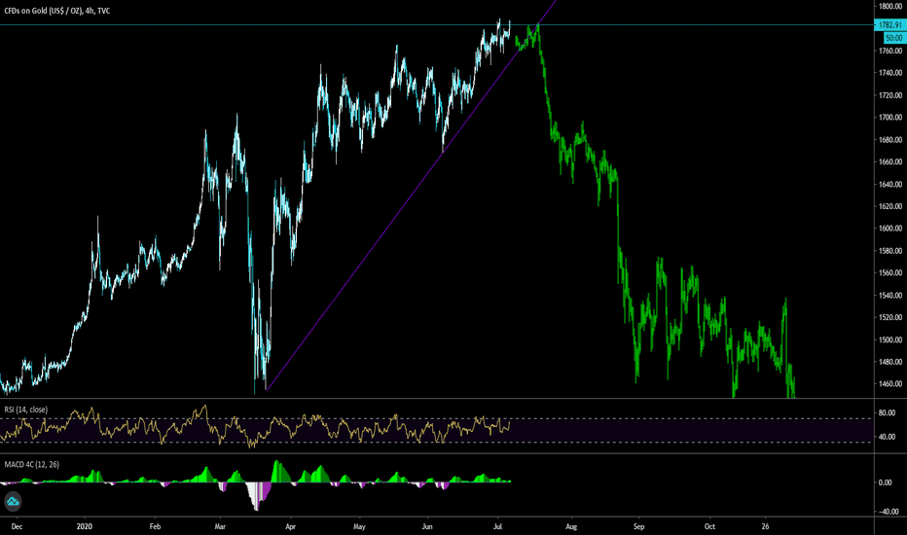The height and width of the screenshot is (535, 907).
Task: Click the 1800.00 price axis label
Action: [890, 7]
